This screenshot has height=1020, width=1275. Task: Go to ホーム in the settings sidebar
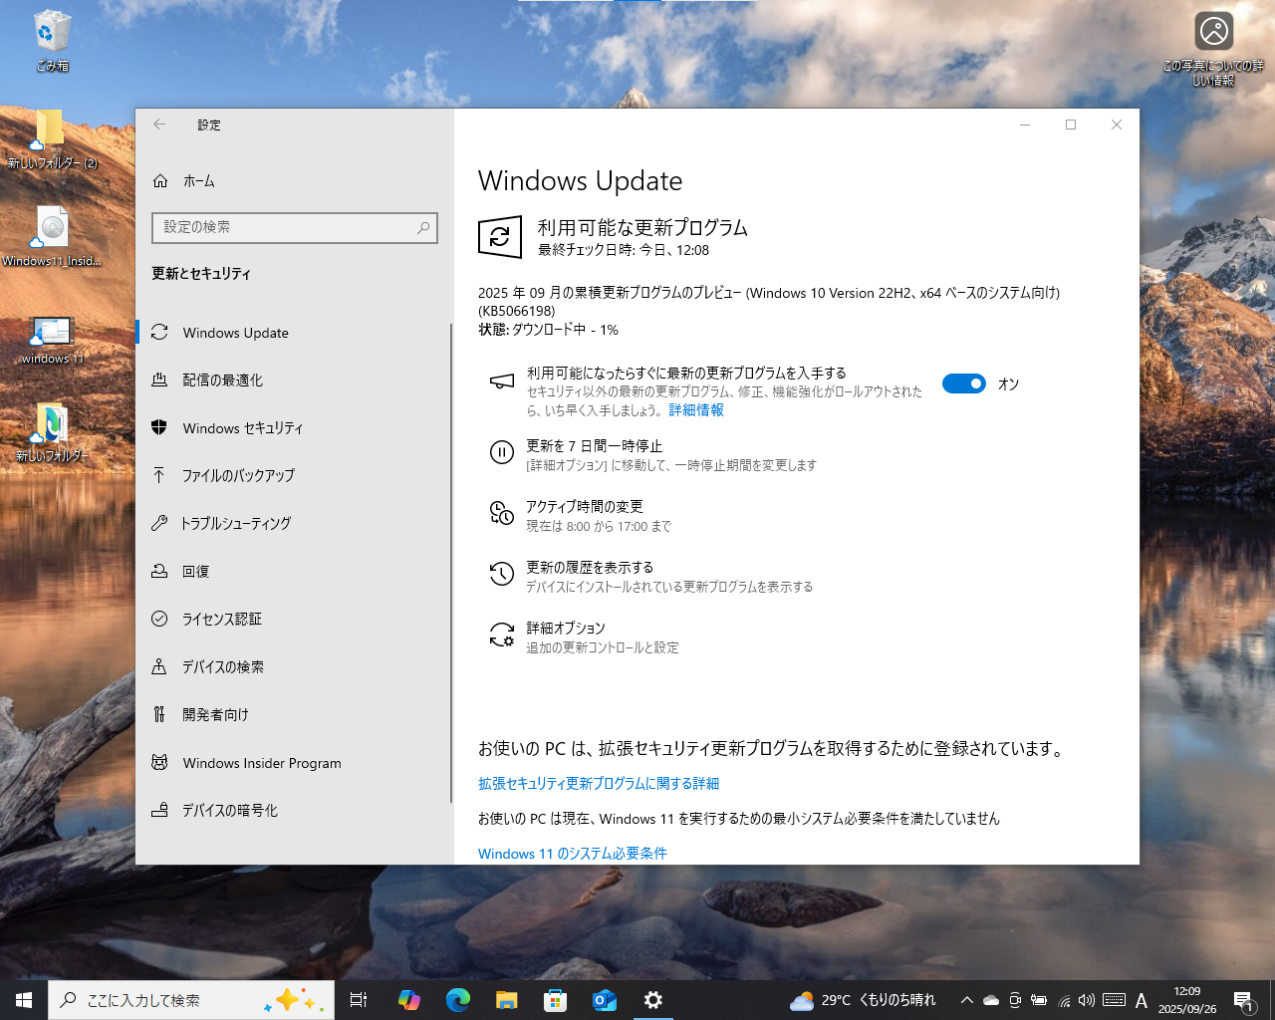[195, 180]
